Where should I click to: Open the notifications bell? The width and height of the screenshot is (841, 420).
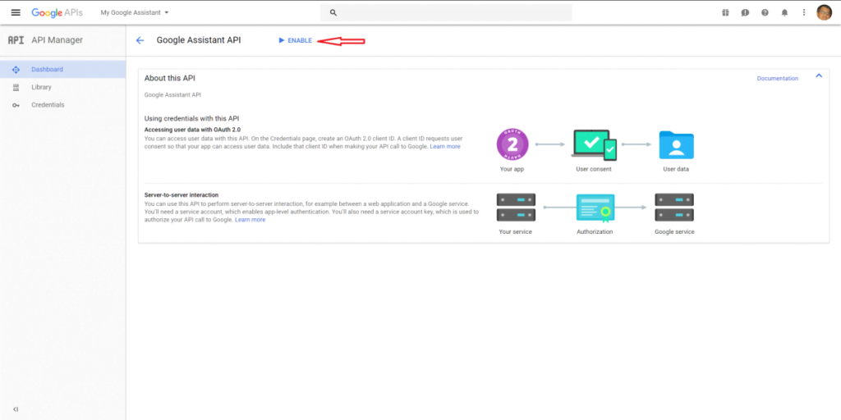click(784, 12)
